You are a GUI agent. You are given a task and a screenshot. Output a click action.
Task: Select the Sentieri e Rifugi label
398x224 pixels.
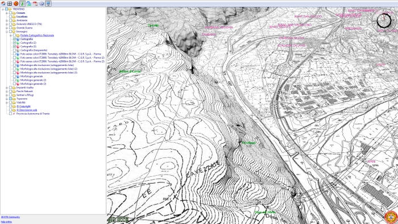(25, 95)
